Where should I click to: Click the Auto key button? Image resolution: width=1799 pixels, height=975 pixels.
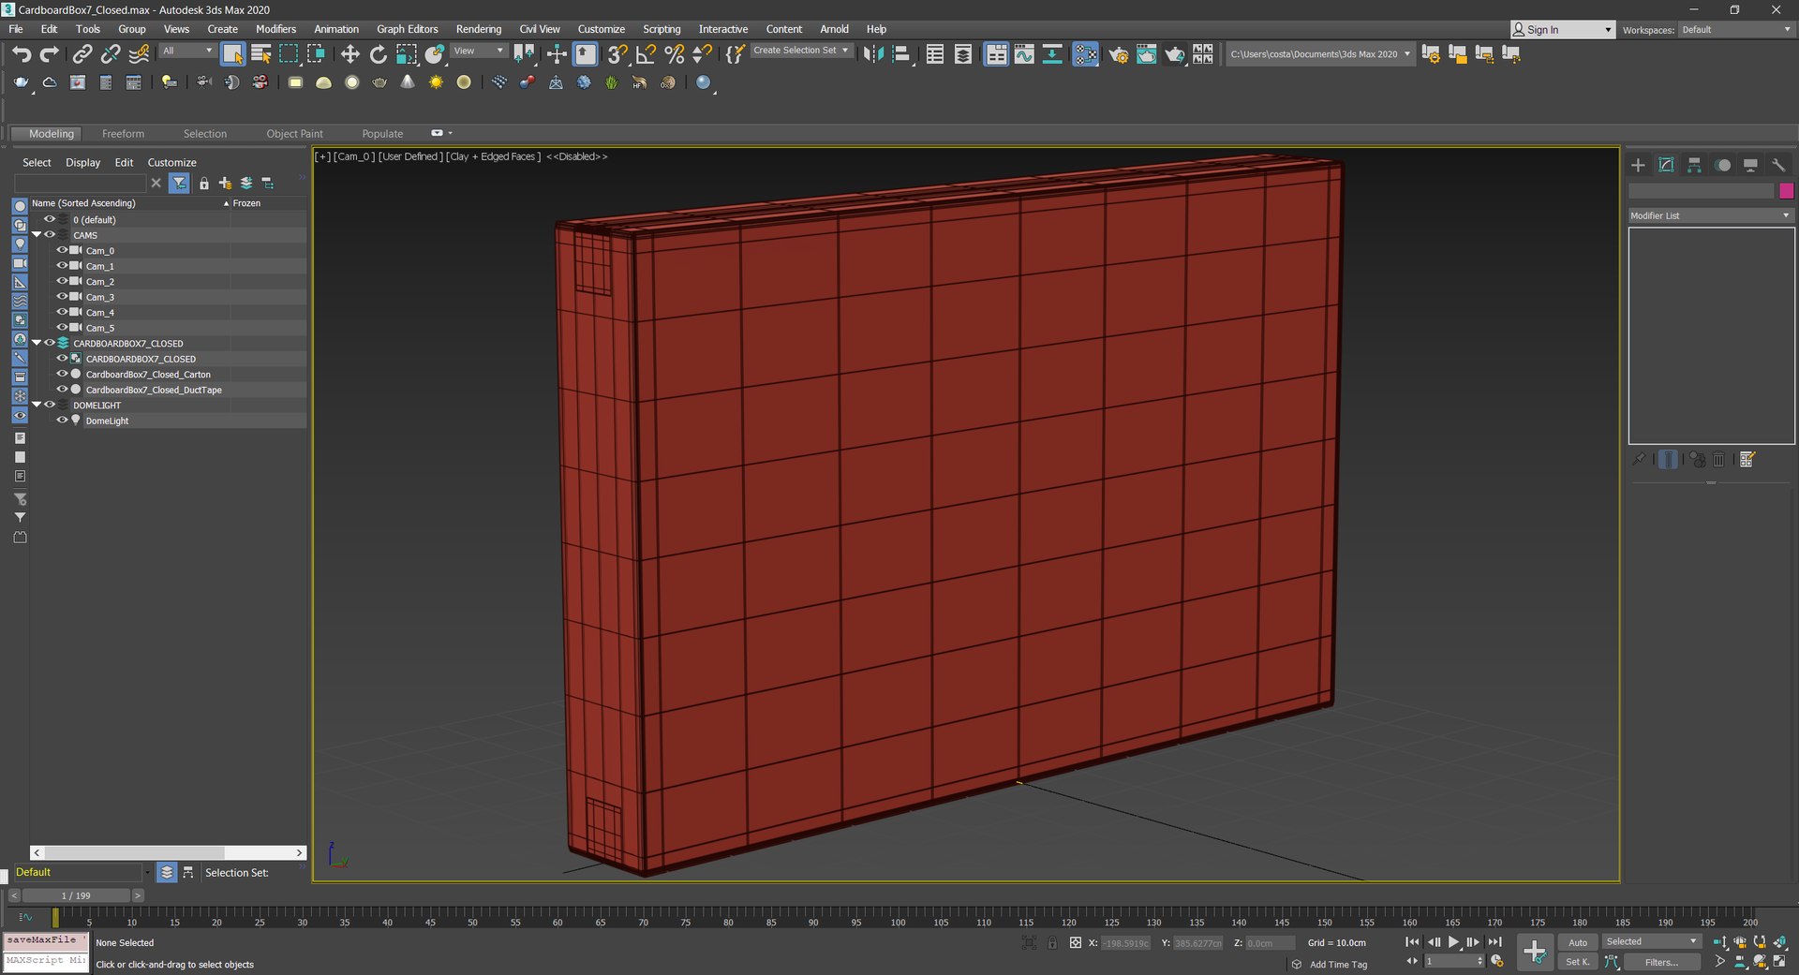point(1578,942)
